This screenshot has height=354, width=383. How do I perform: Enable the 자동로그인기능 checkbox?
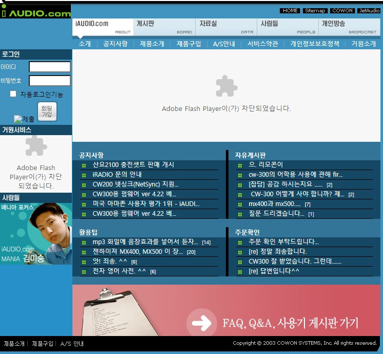(x=13, y=94)
